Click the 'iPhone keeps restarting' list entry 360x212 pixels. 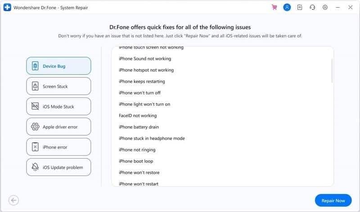click(142, 81)
